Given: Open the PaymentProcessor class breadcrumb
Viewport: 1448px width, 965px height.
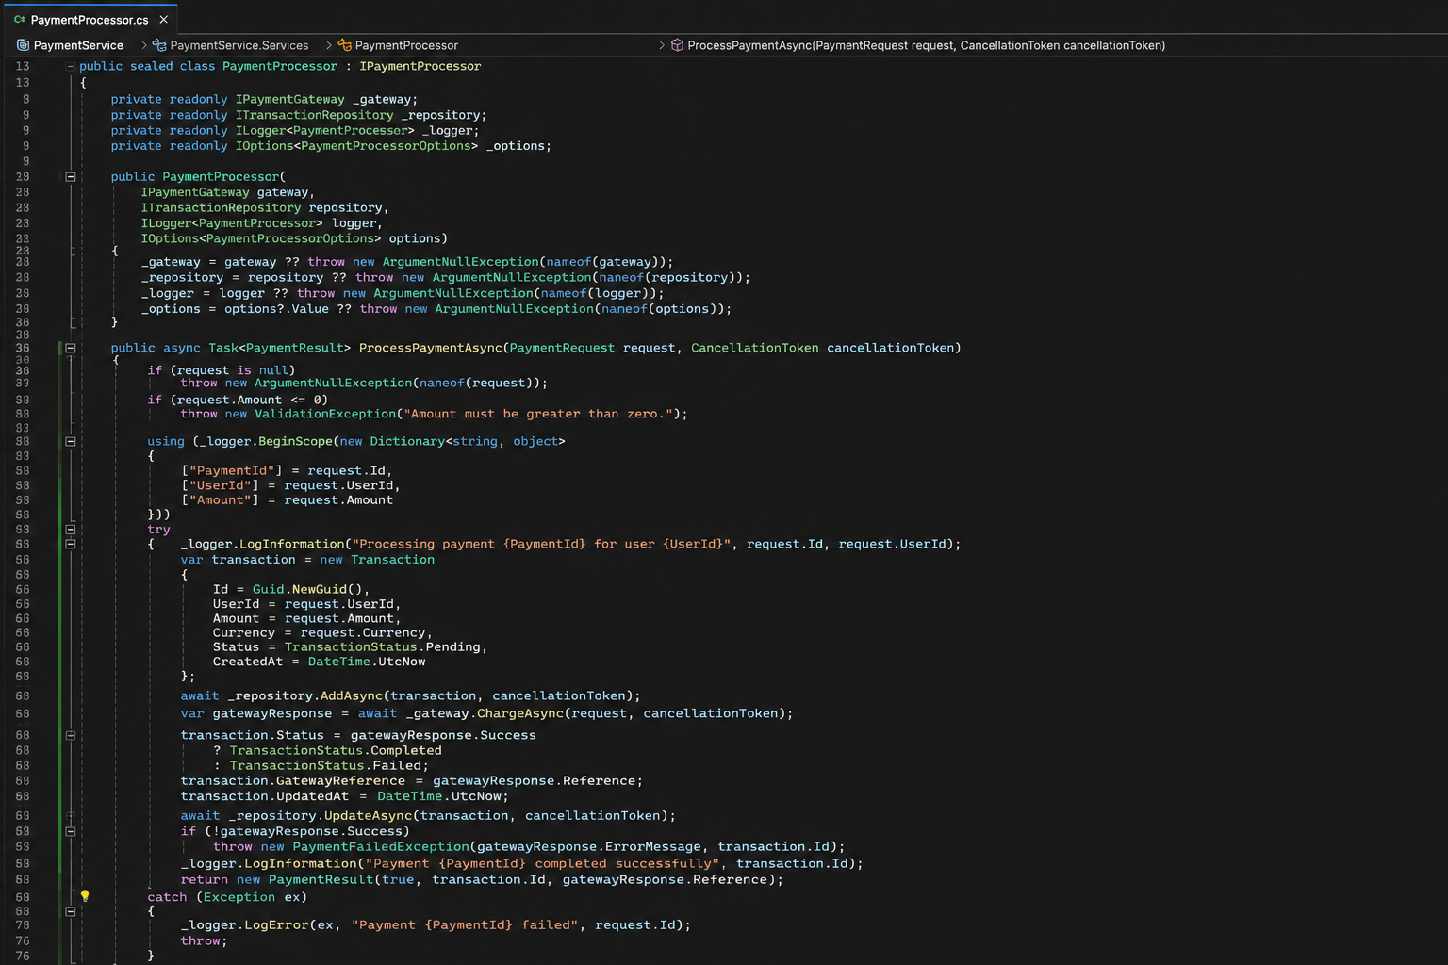Looking at the screenshot, I should coord(398,45).
